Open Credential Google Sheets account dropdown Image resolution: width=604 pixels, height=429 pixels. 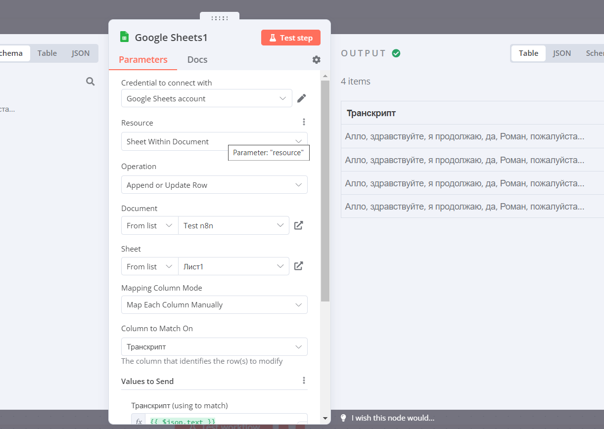pyautogui.click(x=207, y=98)
